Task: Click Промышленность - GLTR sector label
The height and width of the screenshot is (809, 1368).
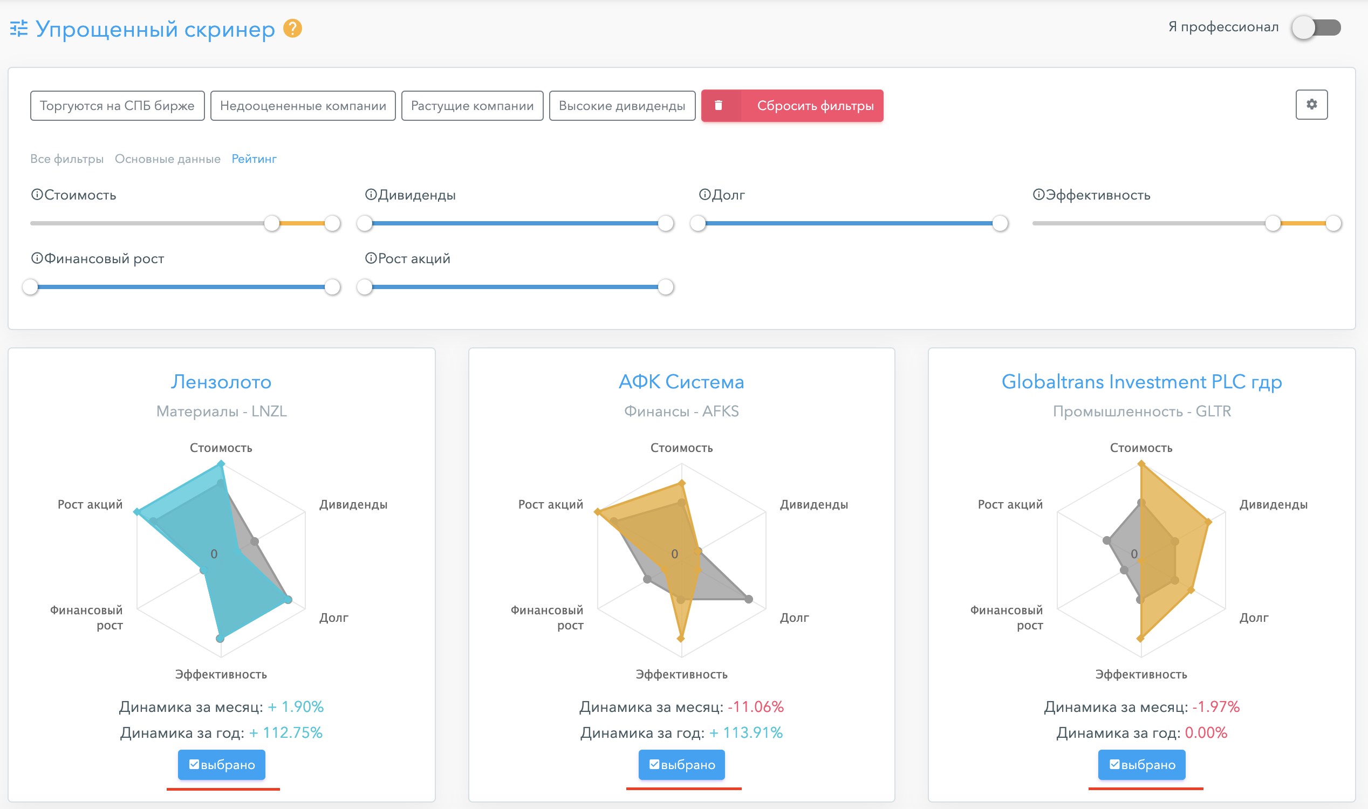Action: (1142, 411)
